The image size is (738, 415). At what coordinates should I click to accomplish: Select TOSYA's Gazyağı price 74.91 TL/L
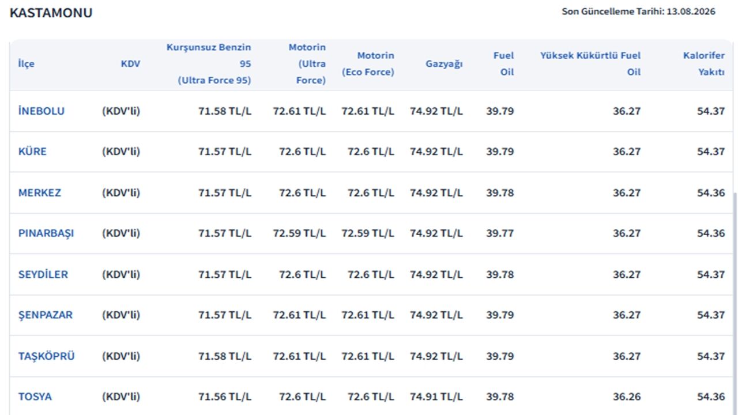436,397
